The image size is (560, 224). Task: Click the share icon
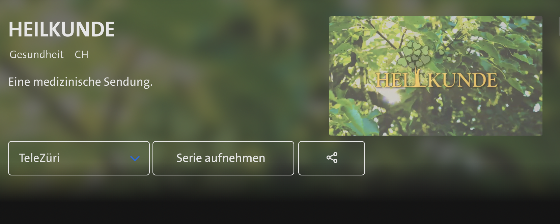(x=332, y=158)
